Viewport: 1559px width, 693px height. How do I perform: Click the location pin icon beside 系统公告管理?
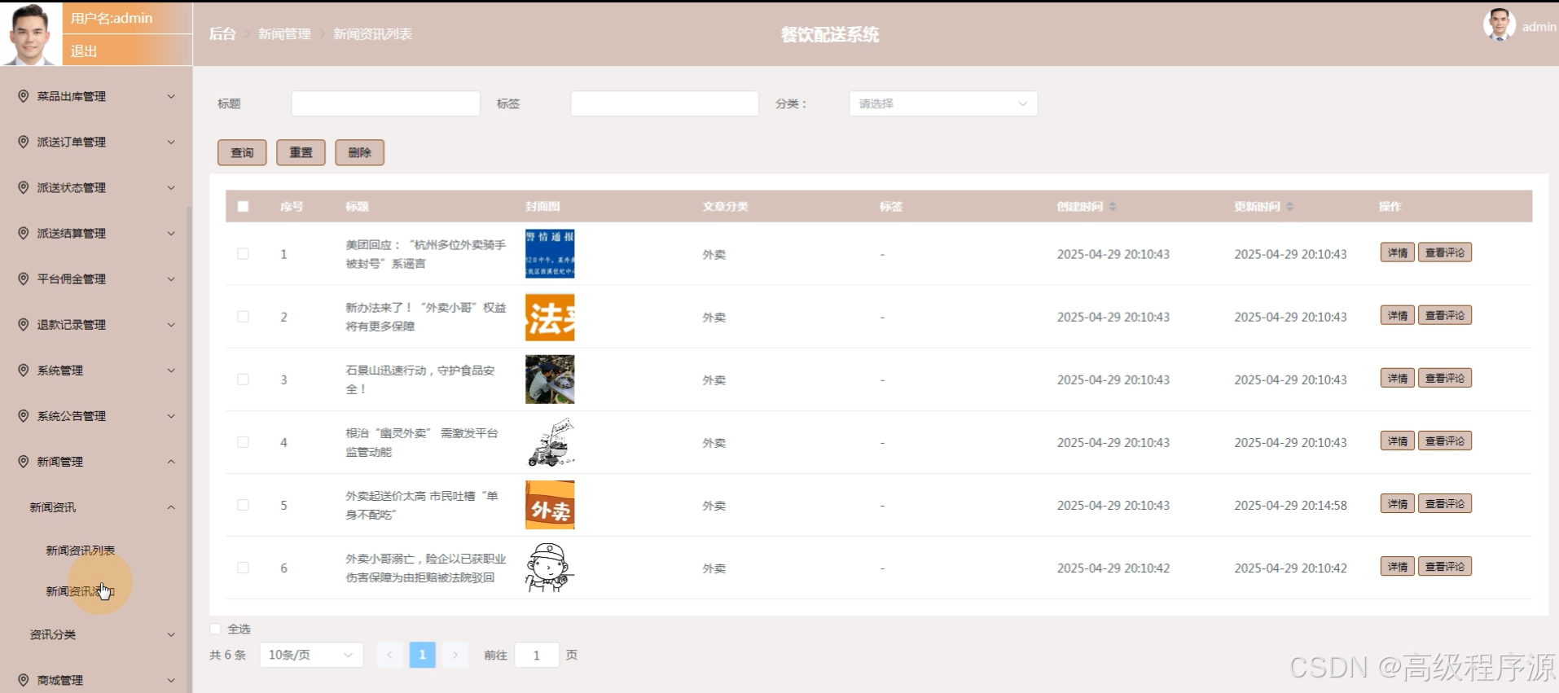(x=24, y=415)
